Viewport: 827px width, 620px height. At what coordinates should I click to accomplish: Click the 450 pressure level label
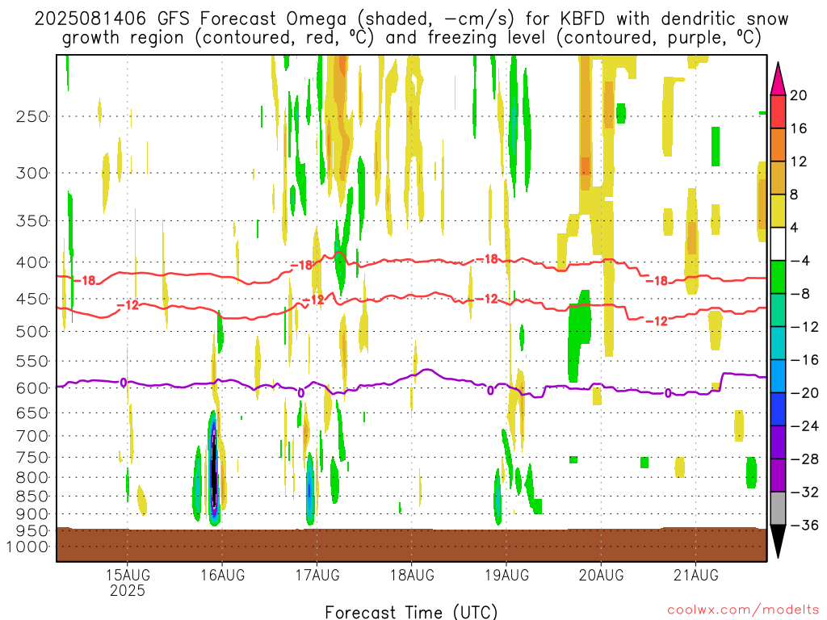coord(32,299)
